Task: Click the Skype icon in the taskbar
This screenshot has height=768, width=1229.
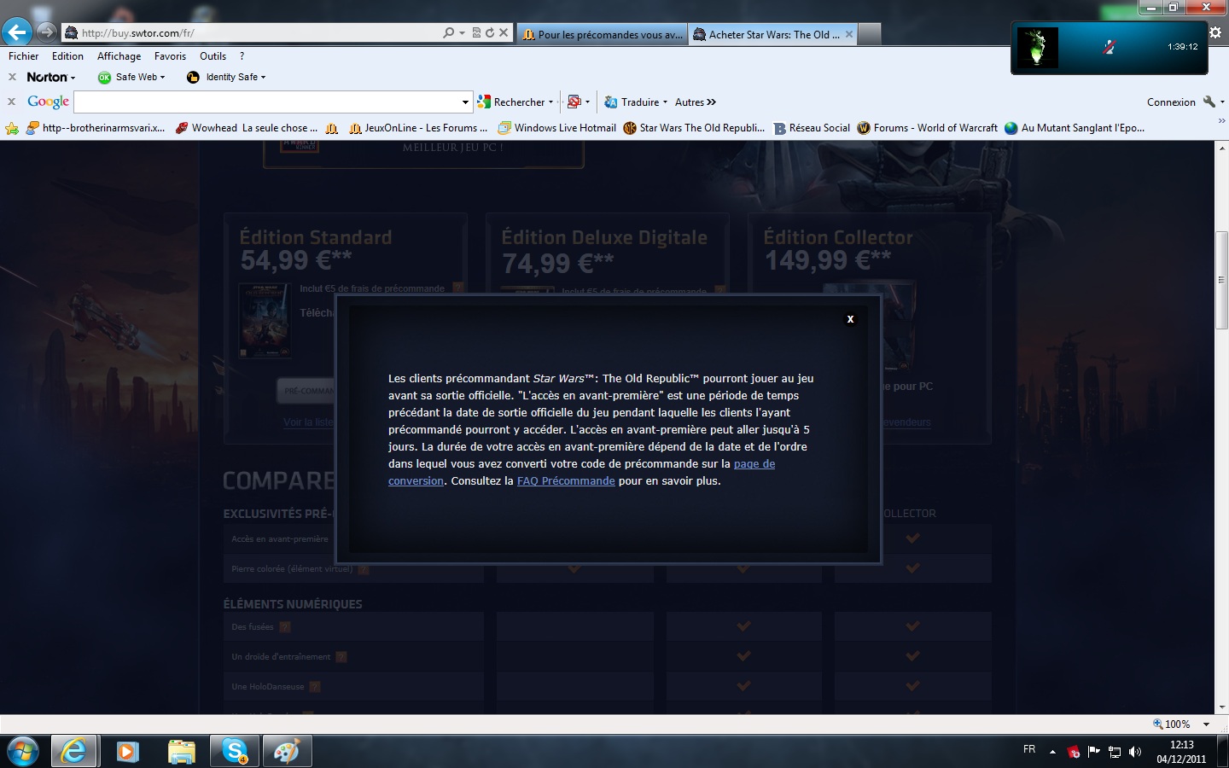Action: (234, 751)
